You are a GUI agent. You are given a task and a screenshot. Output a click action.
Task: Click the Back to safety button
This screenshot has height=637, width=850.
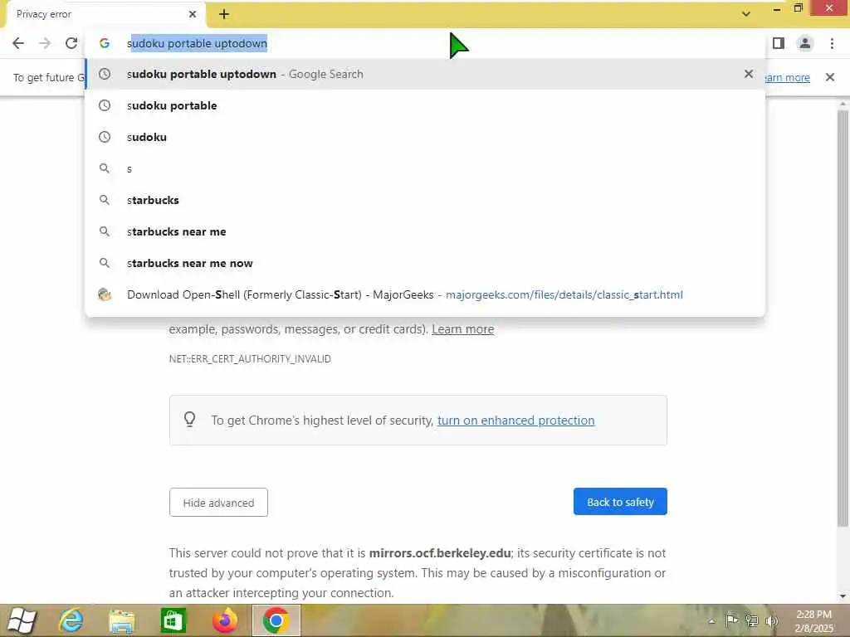click(x=620, y=502)
